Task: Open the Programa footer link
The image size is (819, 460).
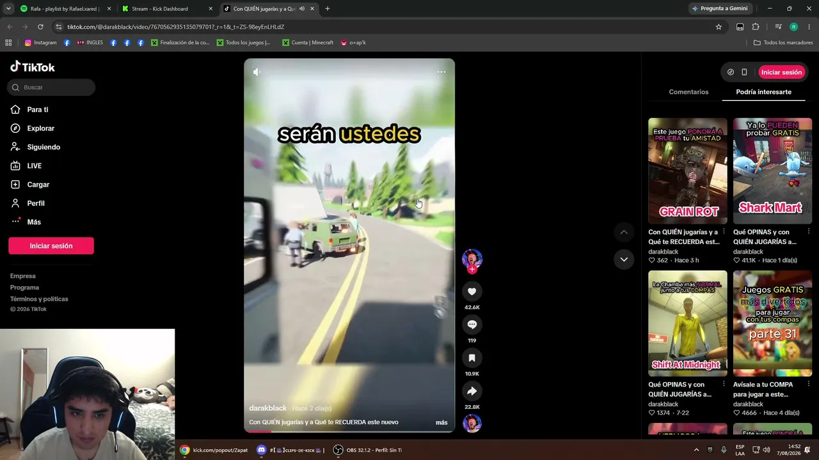Action: pos(24,287)
